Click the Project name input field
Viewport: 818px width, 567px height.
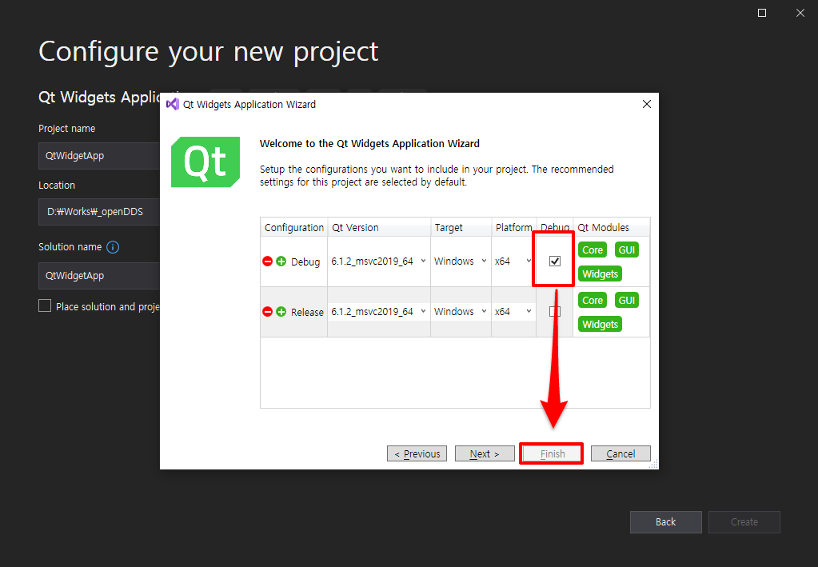coord(99,156)
